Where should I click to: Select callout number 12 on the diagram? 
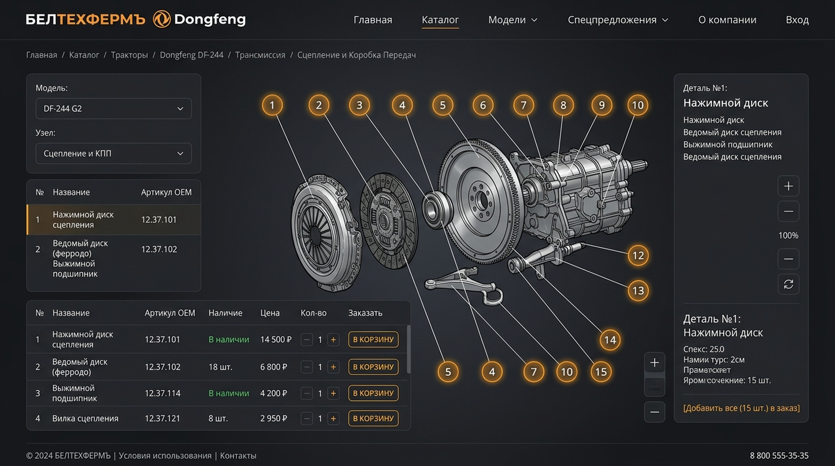638,255
